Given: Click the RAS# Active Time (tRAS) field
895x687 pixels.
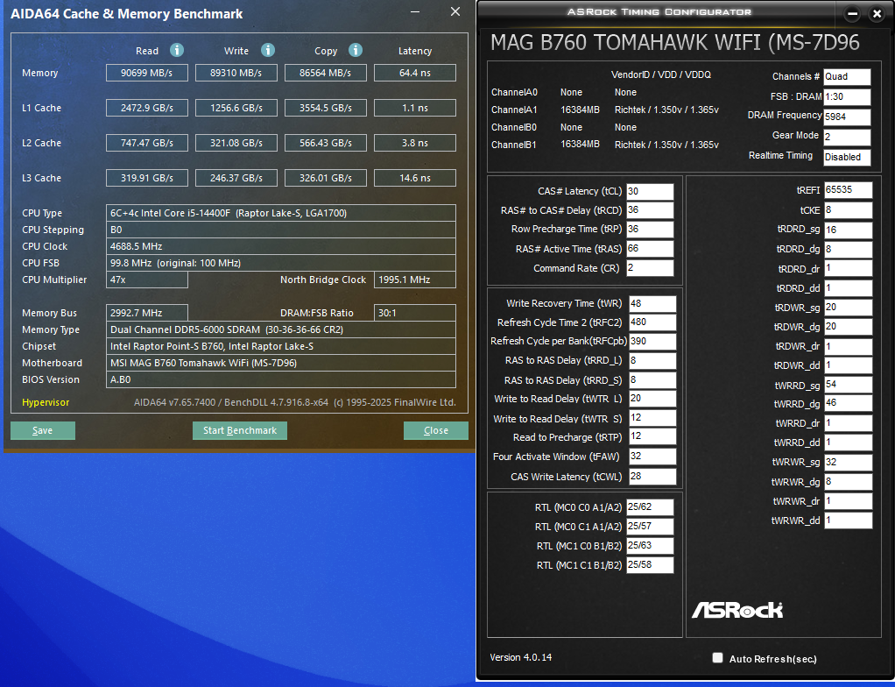Looking at the screenshot, I should pos(650,248).
